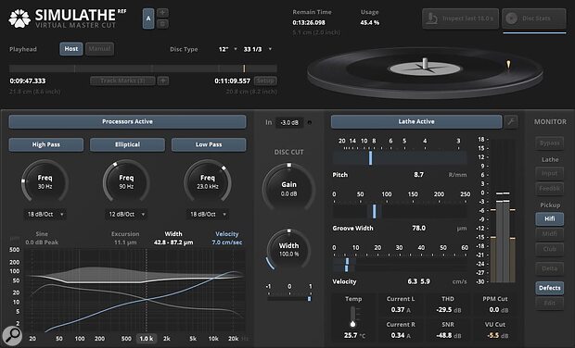Click the Edit button under Defects

(549, 303)
